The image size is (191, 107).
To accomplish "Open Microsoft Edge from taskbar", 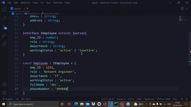I will pos(76,104).
